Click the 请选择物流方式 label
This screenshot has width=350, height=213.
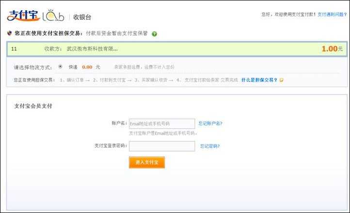click(33, 67)
